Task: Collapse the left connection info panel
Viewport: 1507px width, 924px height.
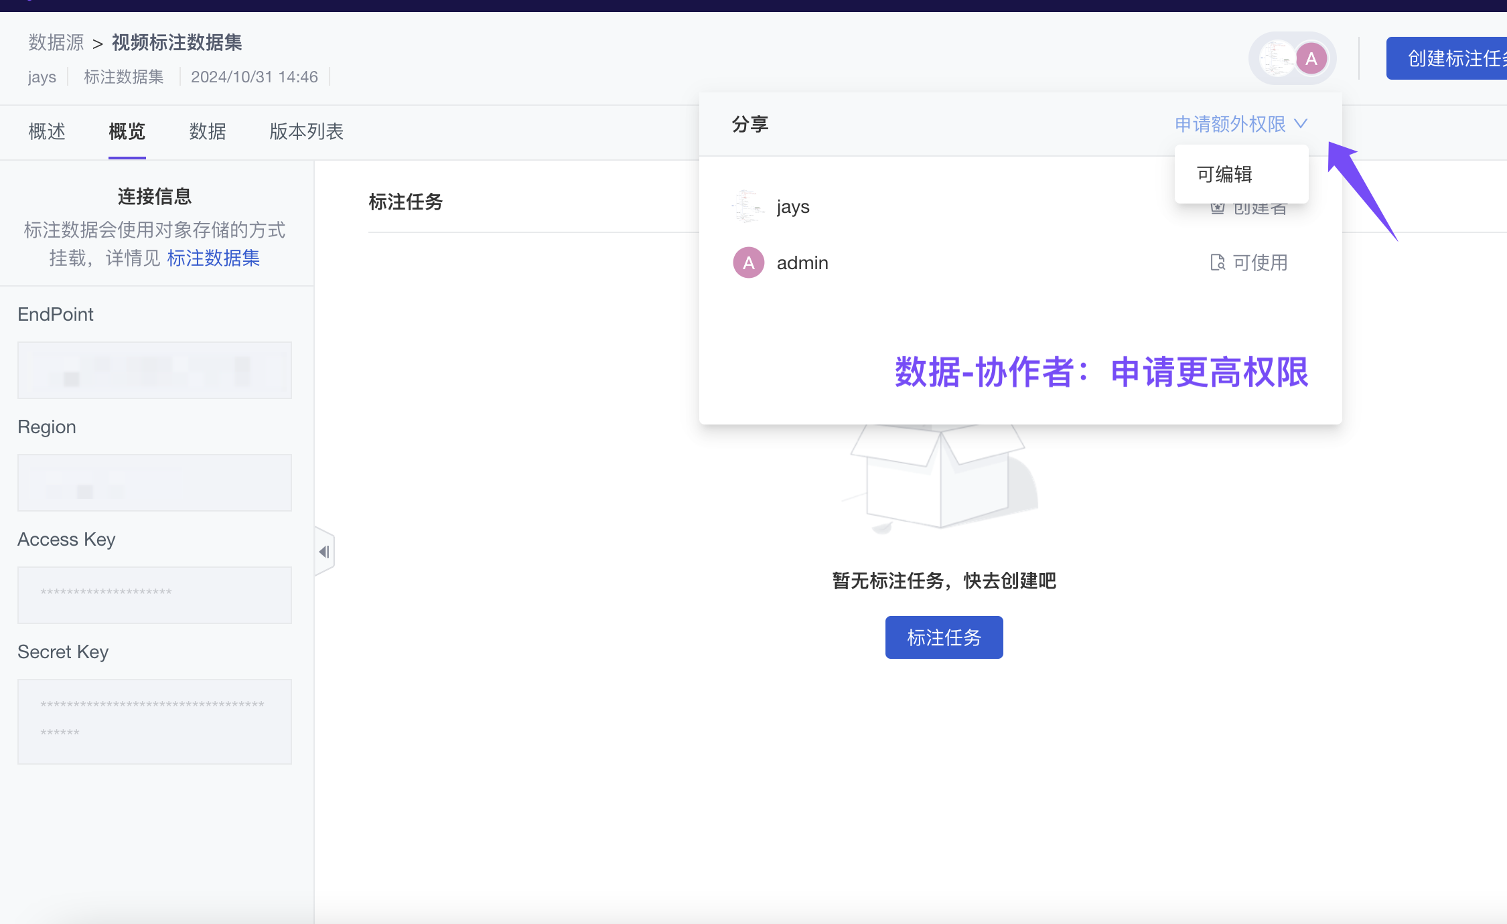Action: pos(324,552)
